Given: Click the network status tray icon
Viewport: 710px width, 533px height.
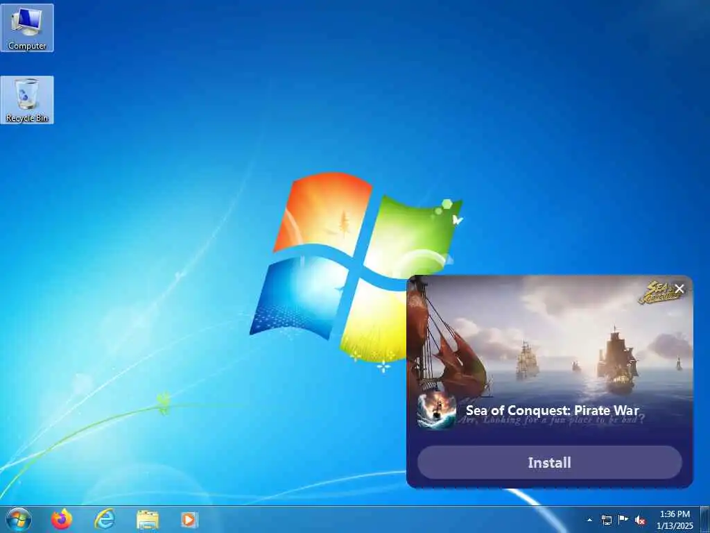Looking at the screenshot, I should 606,520.
